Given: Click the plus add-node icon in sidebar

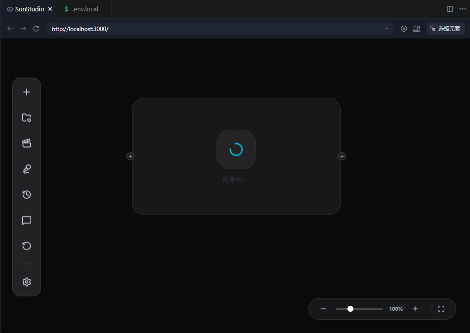Looking at the screenshot, I should pyautogui.click(x=27, y=92).
